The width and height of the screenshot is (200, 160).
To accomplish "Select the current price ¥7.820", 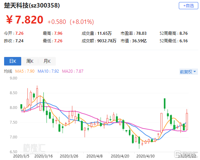I will tap(25, 20).
